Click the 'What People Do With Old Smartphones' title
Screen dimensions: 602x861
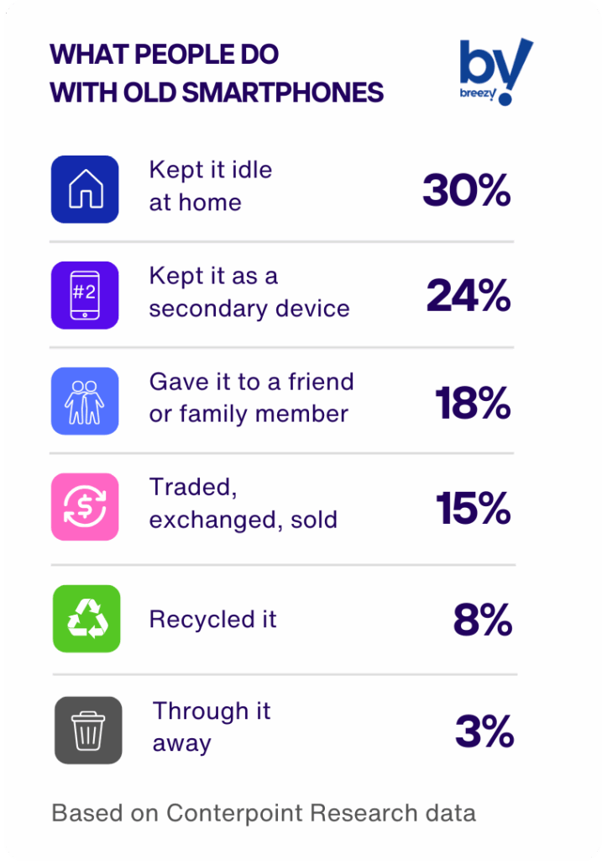tap(217, 73)
